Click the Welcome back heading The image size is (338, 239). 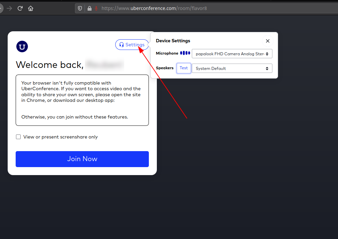(x=49, y=65)
